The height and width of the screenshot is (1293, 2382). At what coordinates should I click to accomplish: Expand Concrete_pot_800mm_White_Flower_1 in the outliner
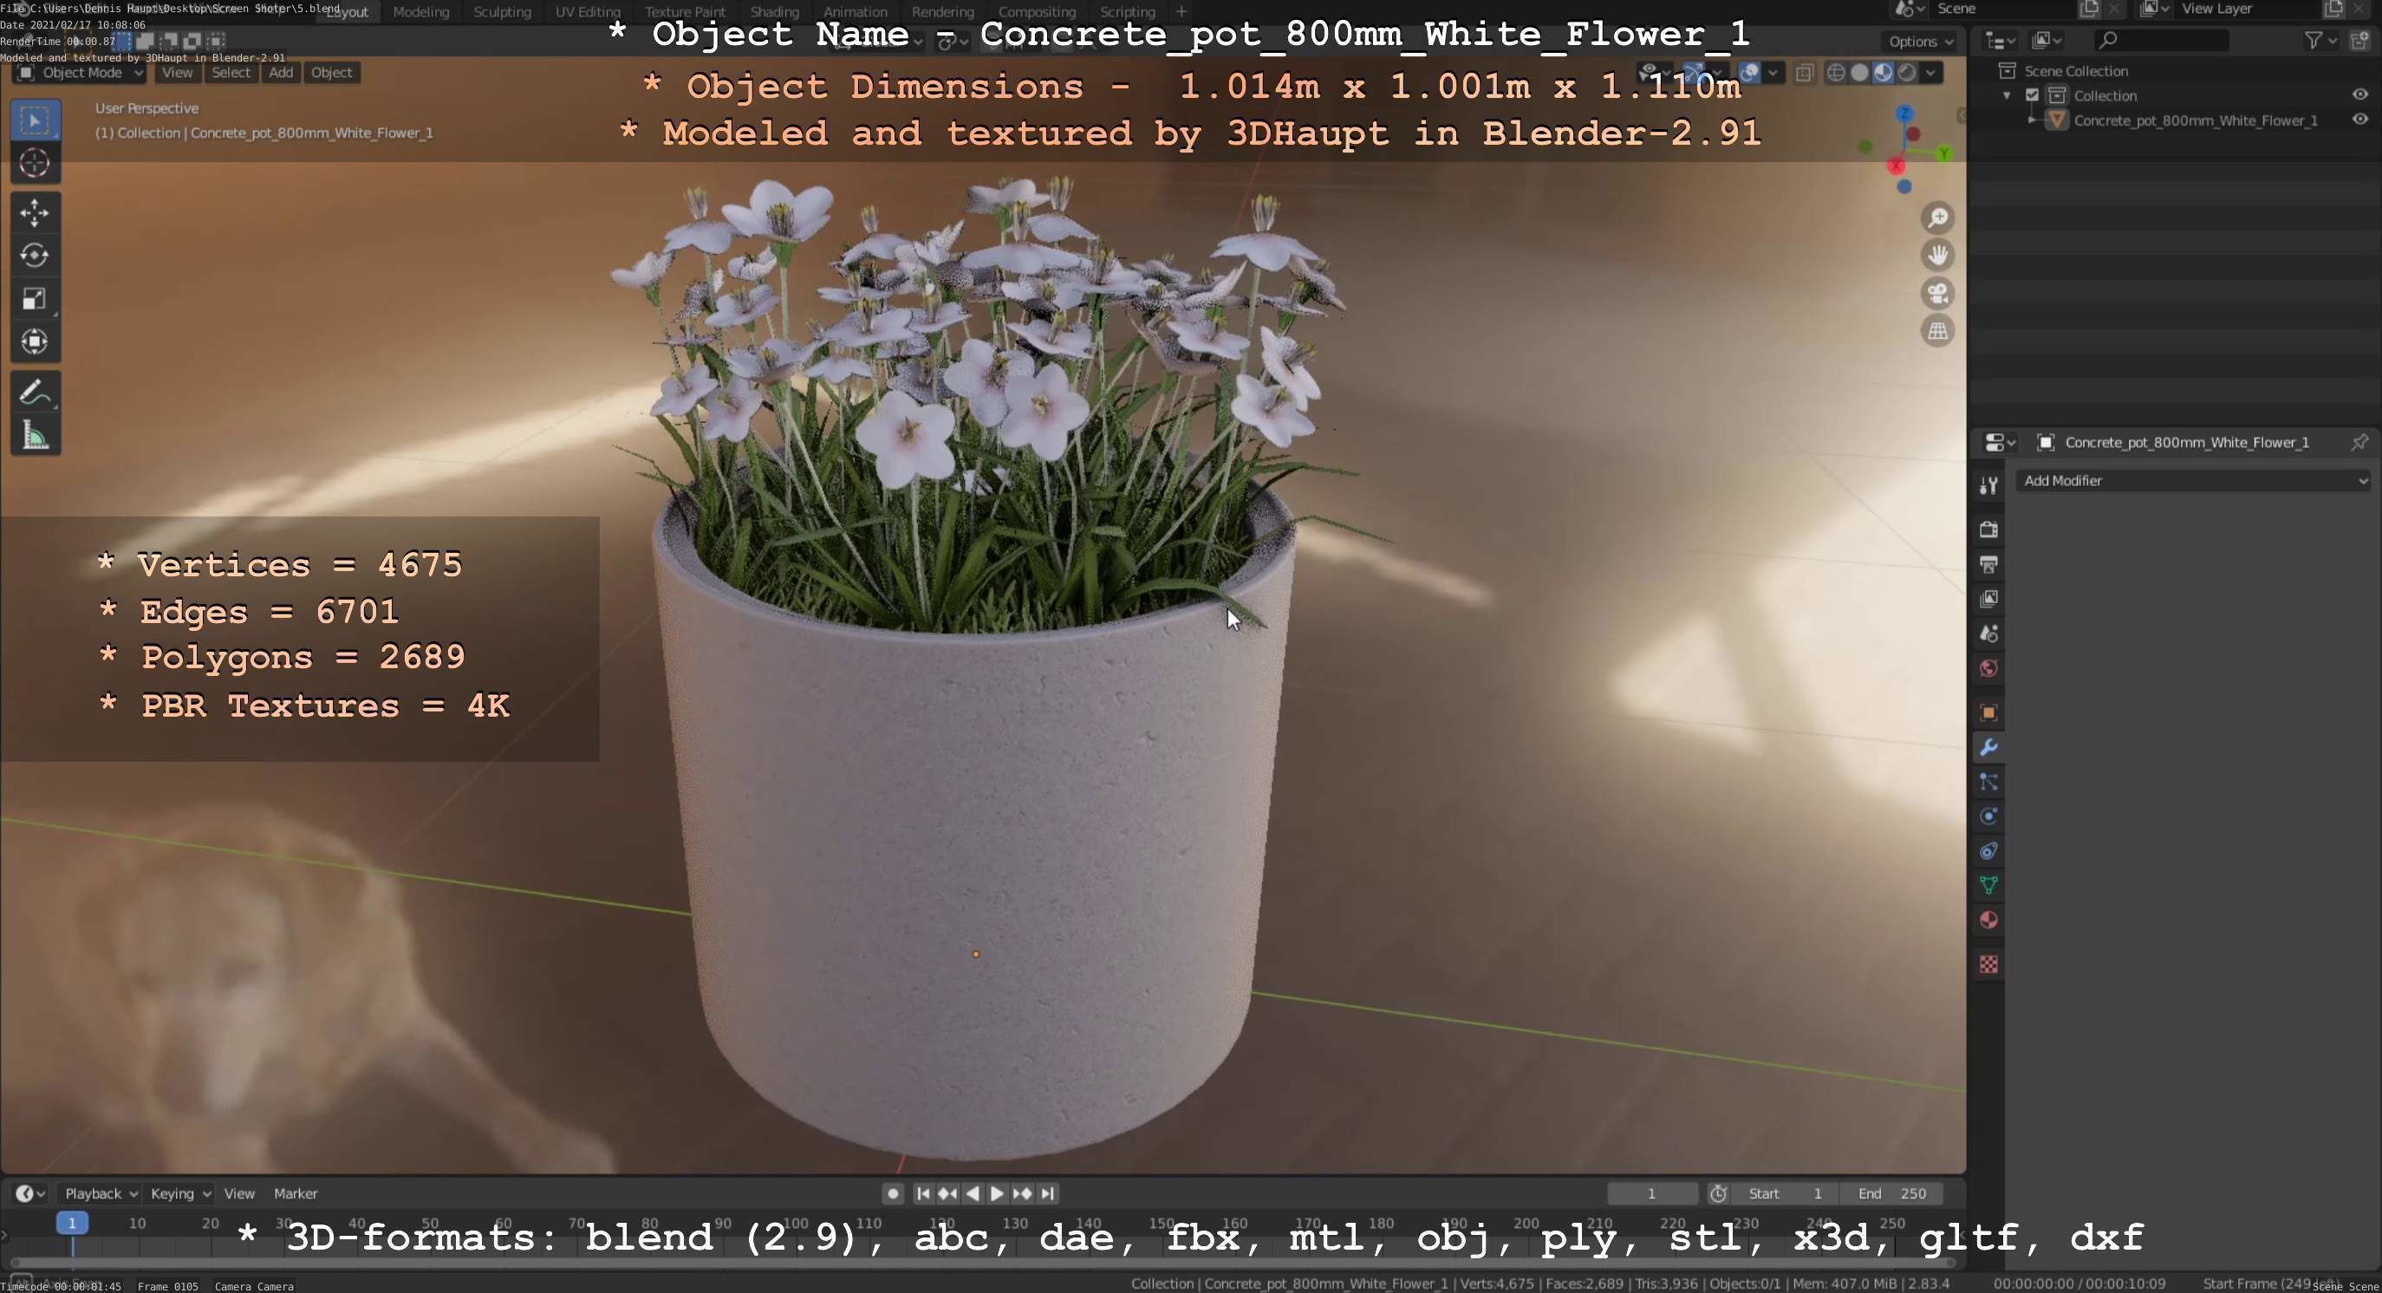coord(2032,120)
